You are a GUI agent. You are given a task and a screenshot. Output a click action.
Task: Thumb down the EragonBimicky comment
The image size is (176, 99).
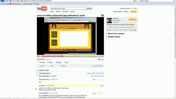[x=100, y=79]
